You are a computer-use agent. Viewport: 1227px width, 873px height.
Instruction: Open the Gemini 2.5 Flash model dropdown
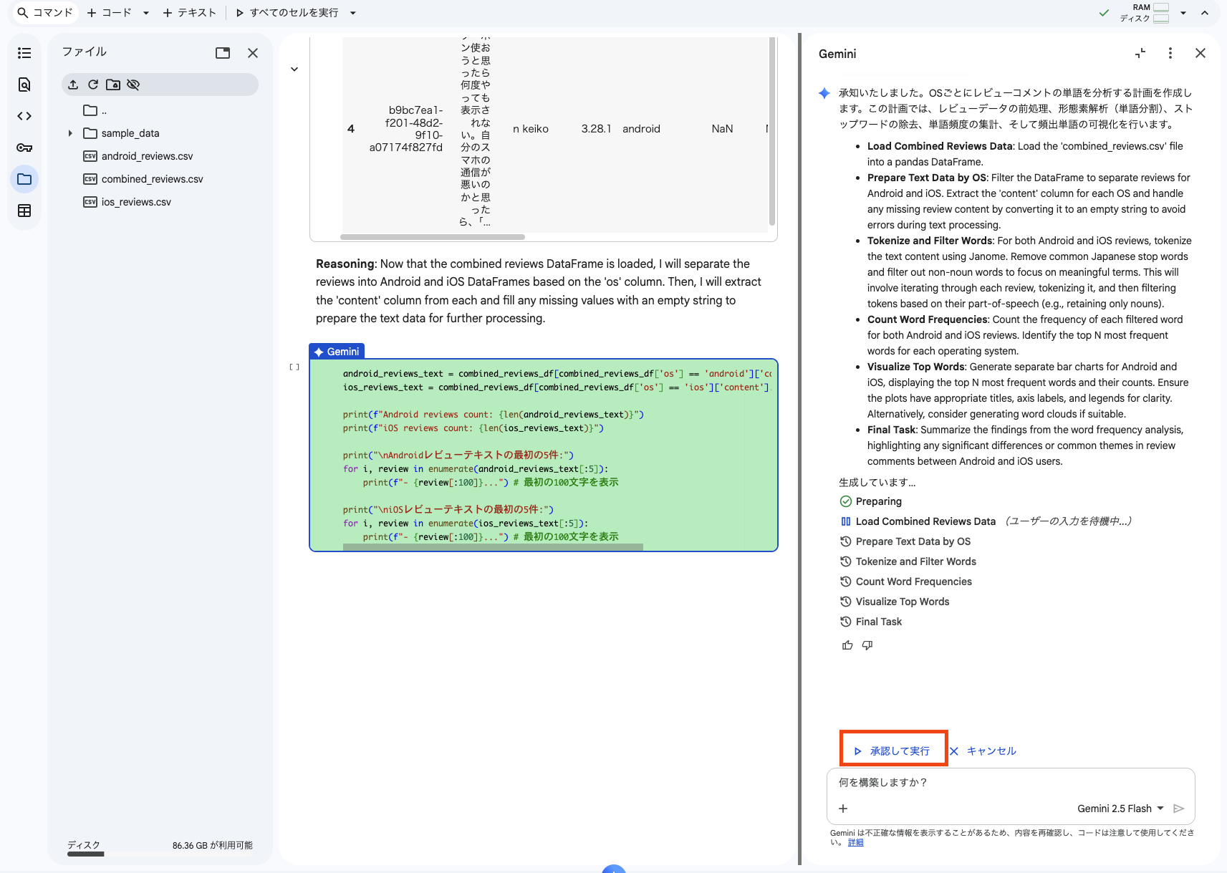pyautogui.click(x=1120, y=809)
